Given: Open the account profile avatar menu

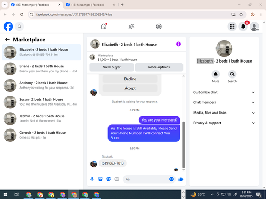Looking at the screenshot, I should tap(254, 27).
